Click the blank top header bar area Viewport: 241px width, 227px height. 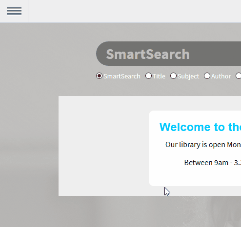(x=135, y=11)
